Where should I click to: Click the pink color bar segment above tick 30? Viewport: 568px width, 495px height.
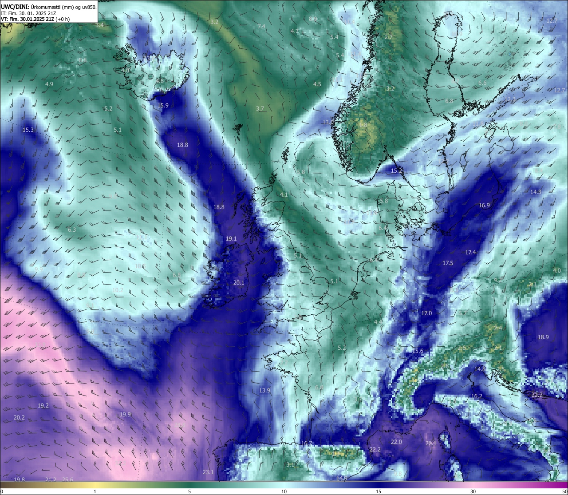click(473, 485)
